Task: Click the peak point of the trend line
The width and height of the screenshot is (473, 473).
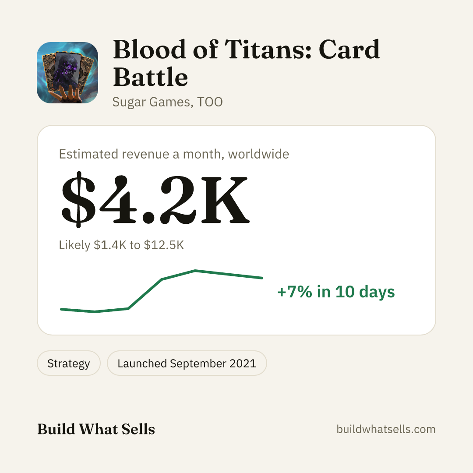Action: 195,271
